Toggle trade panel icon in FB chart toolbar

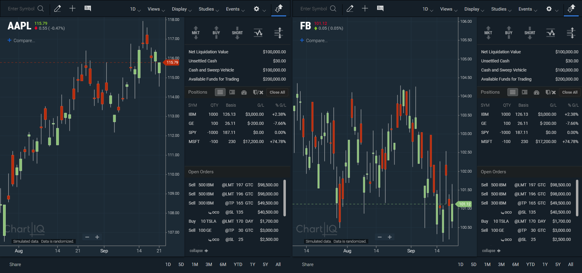571,8
